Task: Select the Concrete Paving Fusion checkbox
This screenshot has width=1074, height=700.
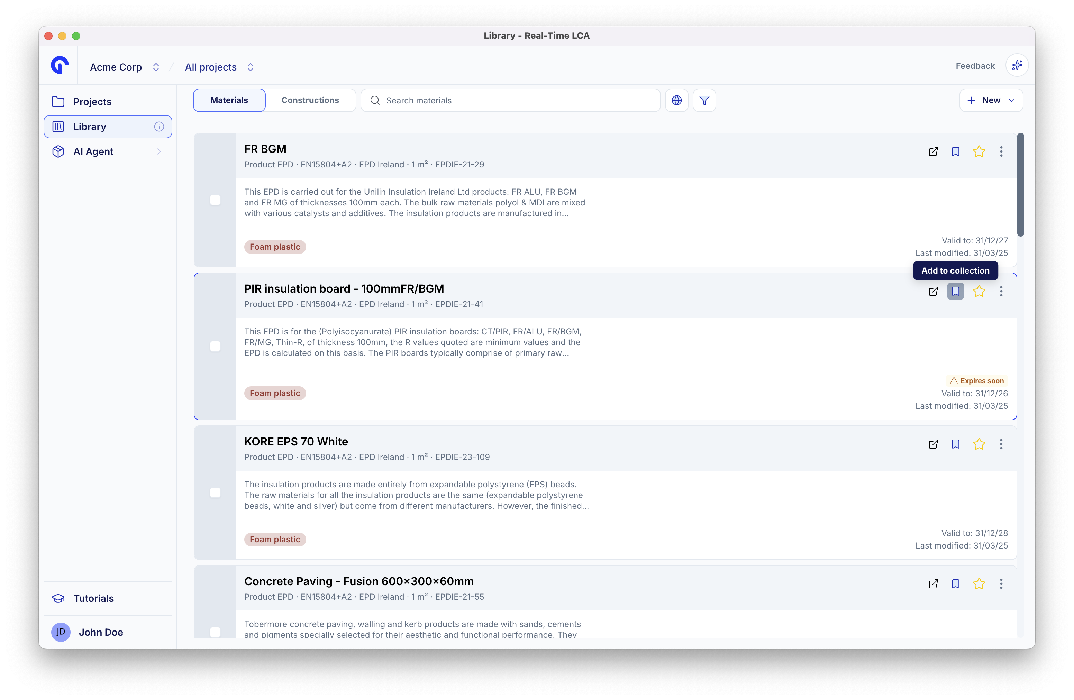Action: 215,632
